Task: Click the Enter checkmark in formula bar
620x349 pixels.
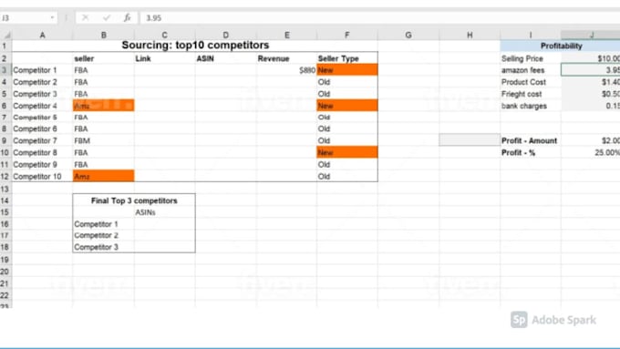Action: click(106, 18)
